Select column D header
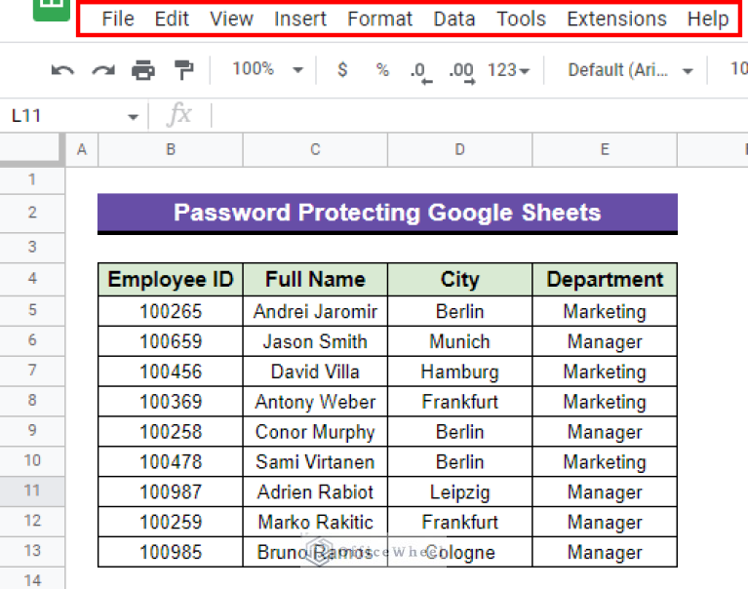 pos(459,150)
